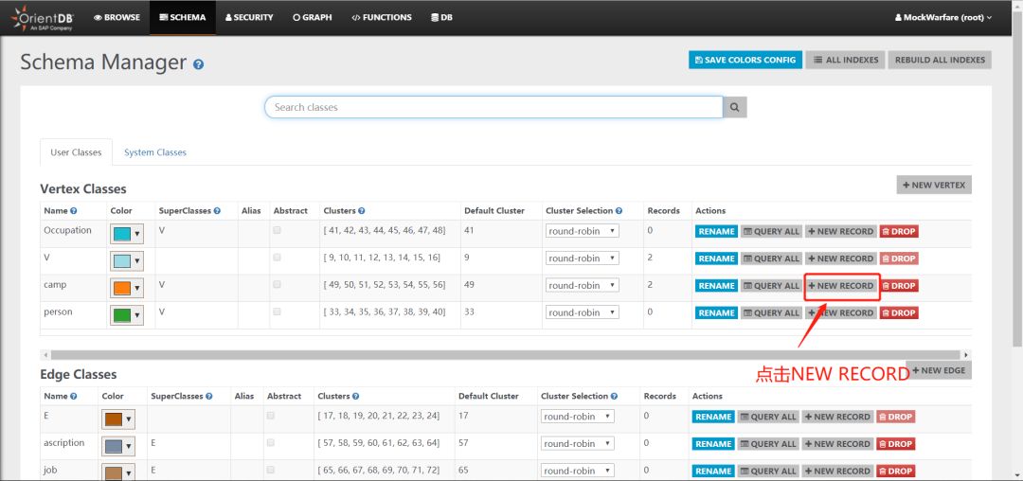Click the help icon next to Edge Cluster Selection header

pos(614,397)
